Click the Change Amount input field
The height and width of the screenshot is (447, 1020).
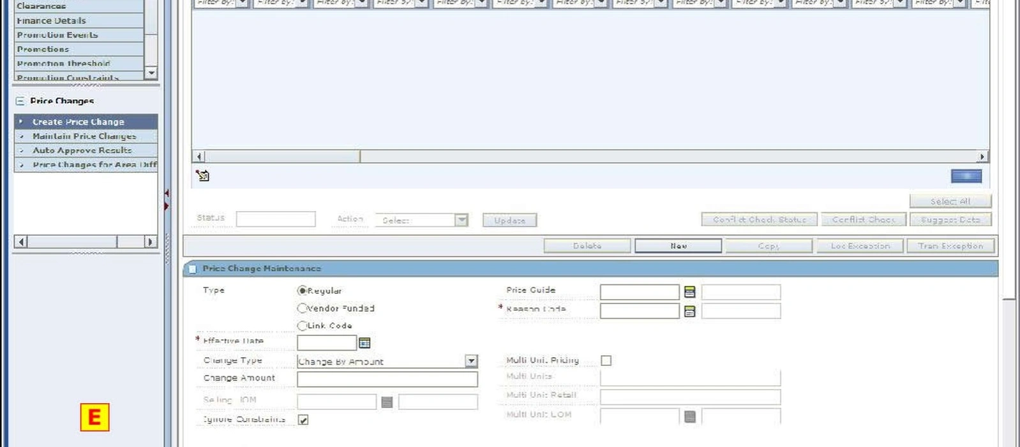pyautogui.click(x=387, y=379)
